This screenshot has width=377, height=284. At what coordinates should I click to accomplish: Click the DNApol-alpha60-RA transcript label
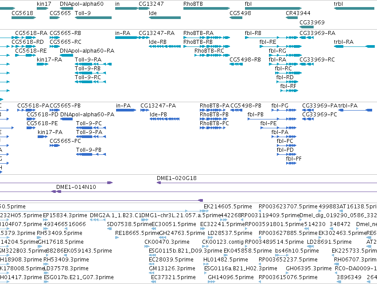pyautogui.click(x=87, y=51)
